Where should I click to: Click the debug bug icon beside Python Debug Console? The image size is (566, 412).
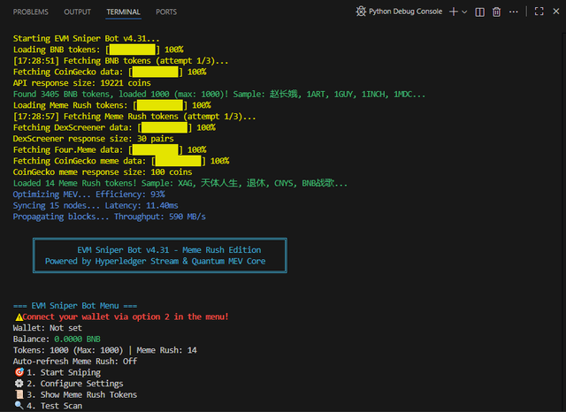click(x=361, y=11)
